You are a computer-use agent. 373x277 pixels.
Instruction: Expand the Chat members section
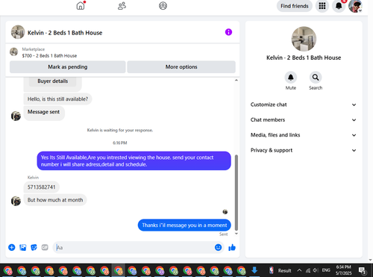pos(304,120)
